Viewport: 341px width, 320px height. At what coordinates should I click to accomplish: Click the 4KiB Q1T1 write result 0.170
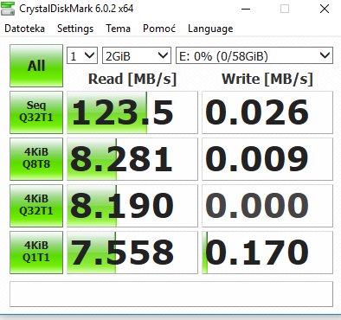pos(267,253)
